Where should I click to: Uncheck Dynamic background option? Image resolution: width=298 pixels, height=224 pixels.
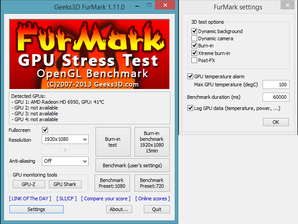coord(194,31)
